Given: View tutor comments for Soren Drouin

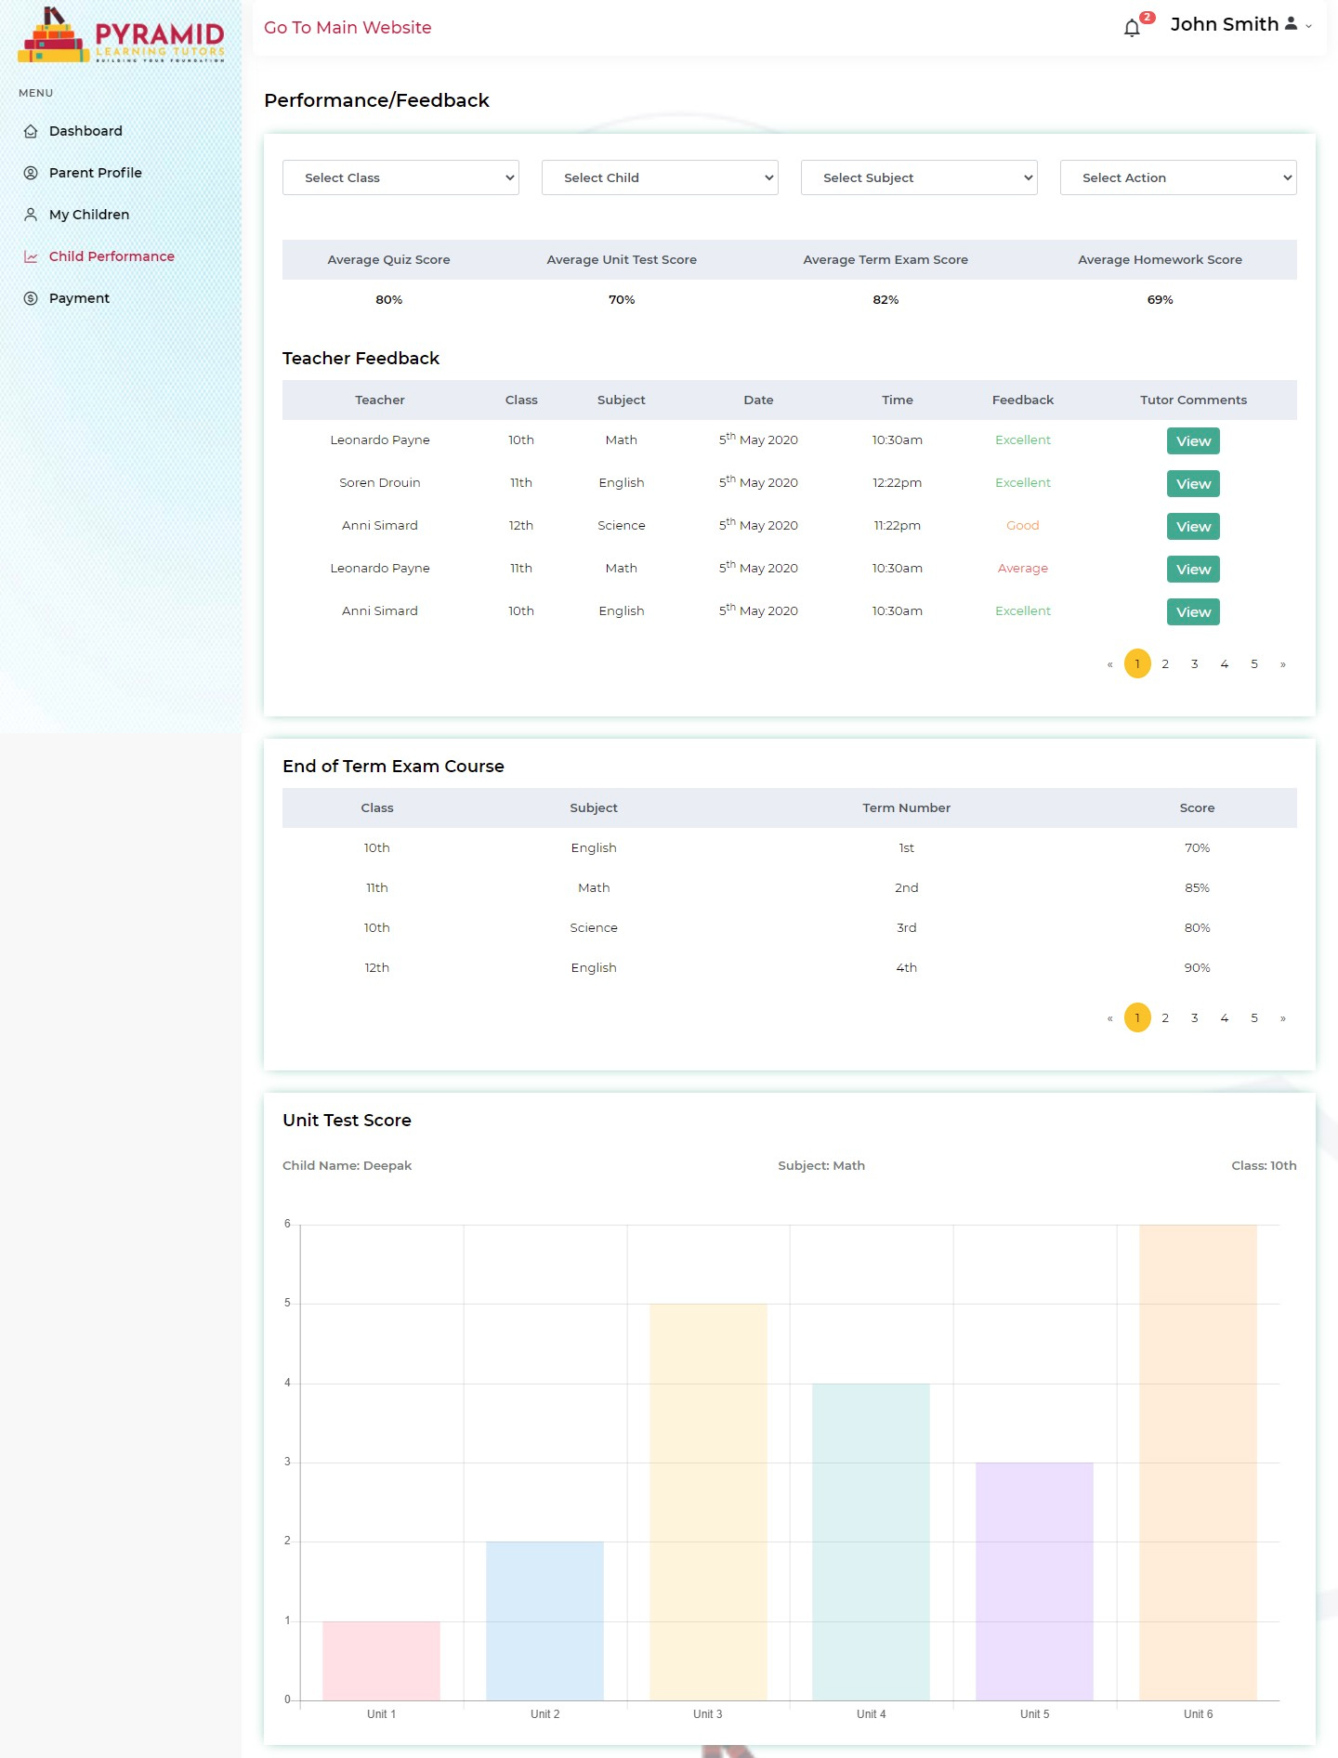Looking at the screenshot, I should tap(1193, 484).
